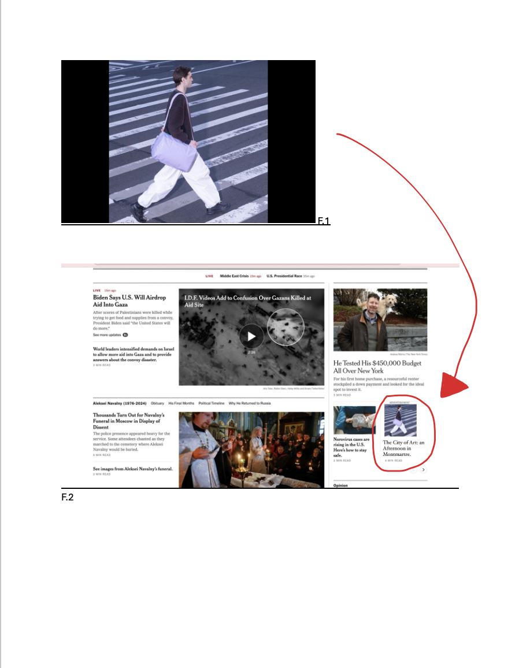The height and width of the screenshot is (668, 519).
Task: Click the next carousel arrow below Montmartre card
Action: (x=423, y=469)
